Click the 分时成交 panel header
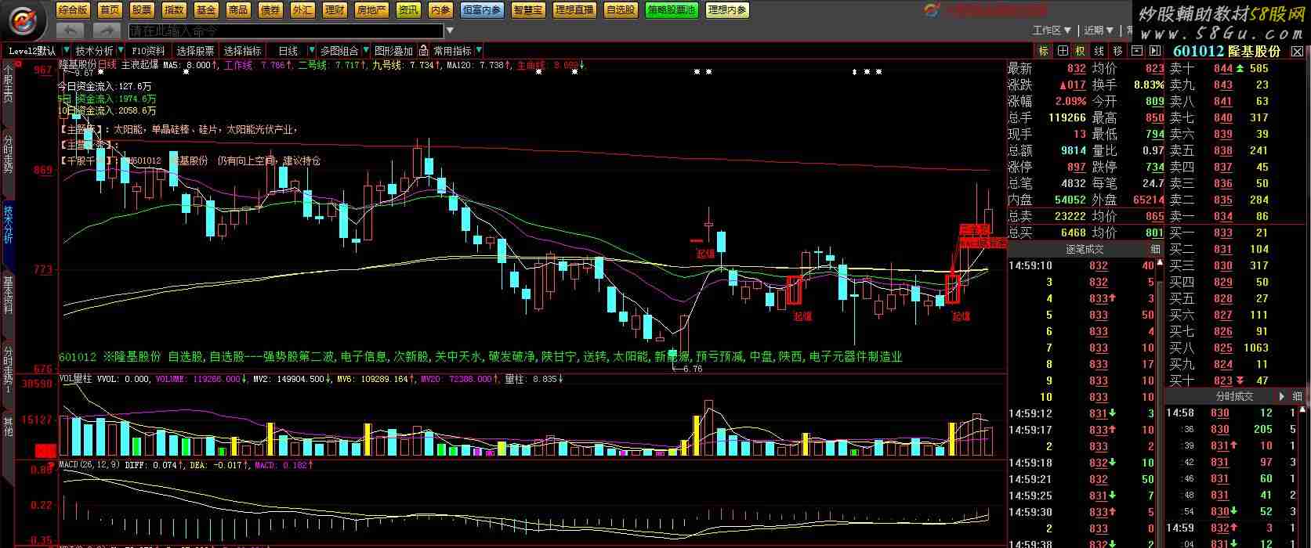This screenshot has width=1311, height=548. 1234,396
